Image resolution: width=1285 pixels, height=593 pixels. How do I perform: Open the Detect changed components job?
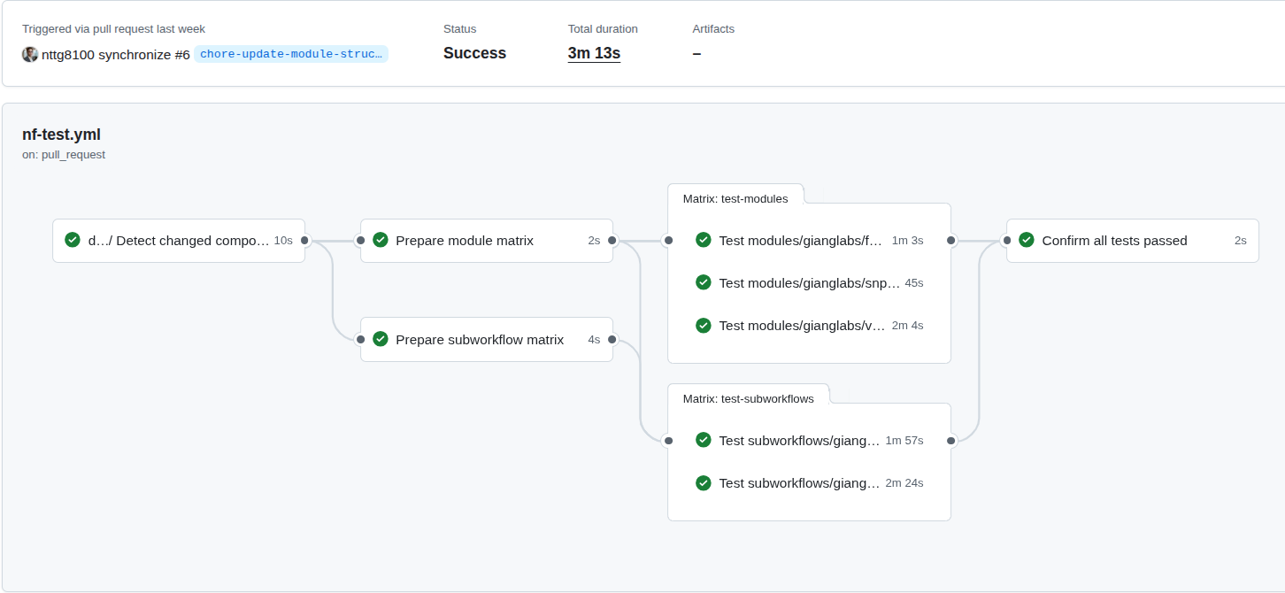pyautogui.click(x=179, y=241)
